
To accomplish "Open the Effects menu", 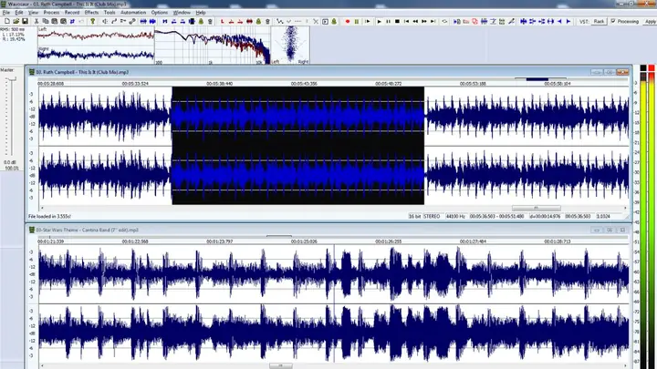I will coord(91,13).
